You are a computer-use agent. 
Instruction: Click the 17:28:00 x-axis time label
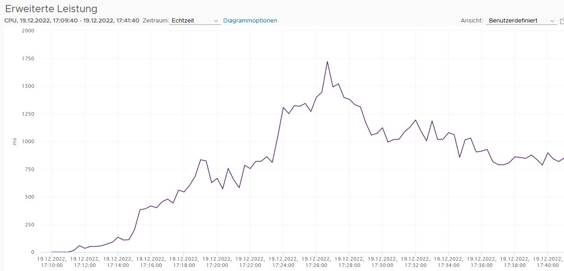click(x=349, y=262)
